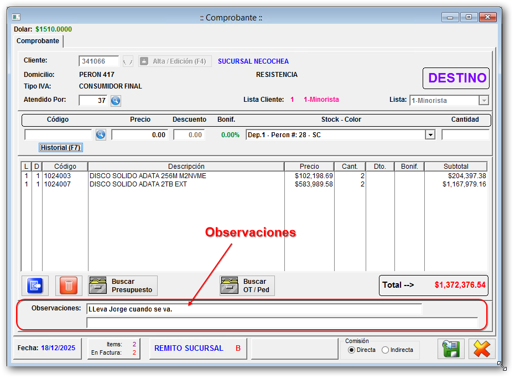Cancel using the orange X icon
The width and height of the screenshot is (515, 379).
tap(482, 349)
